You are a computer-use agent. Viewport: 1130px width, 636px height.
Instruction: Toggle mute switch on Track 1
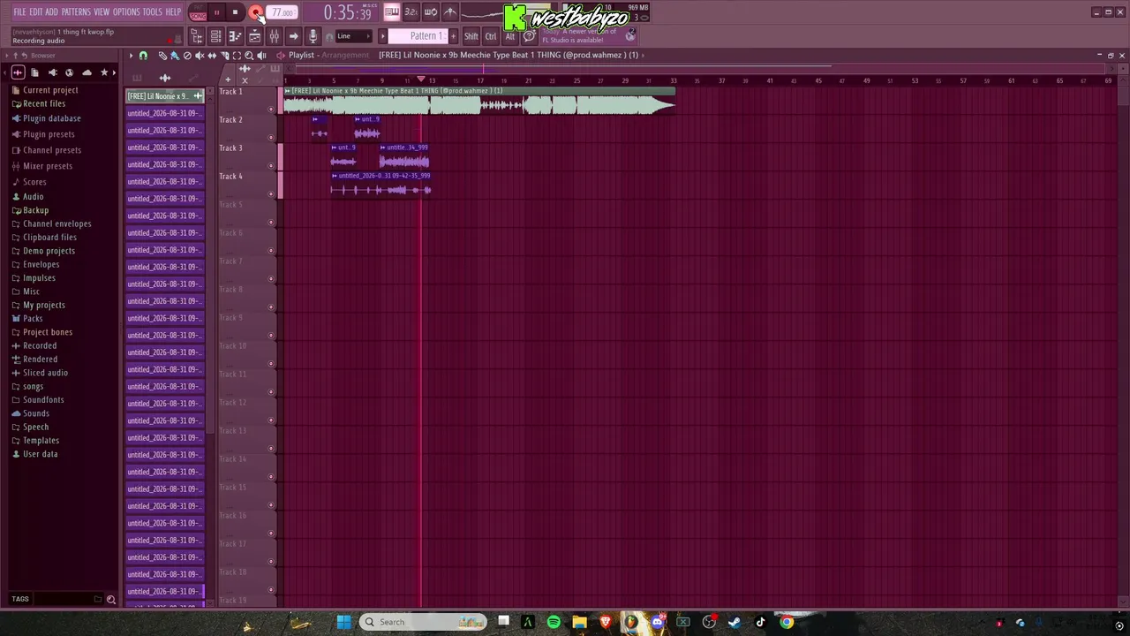(271, 110)
